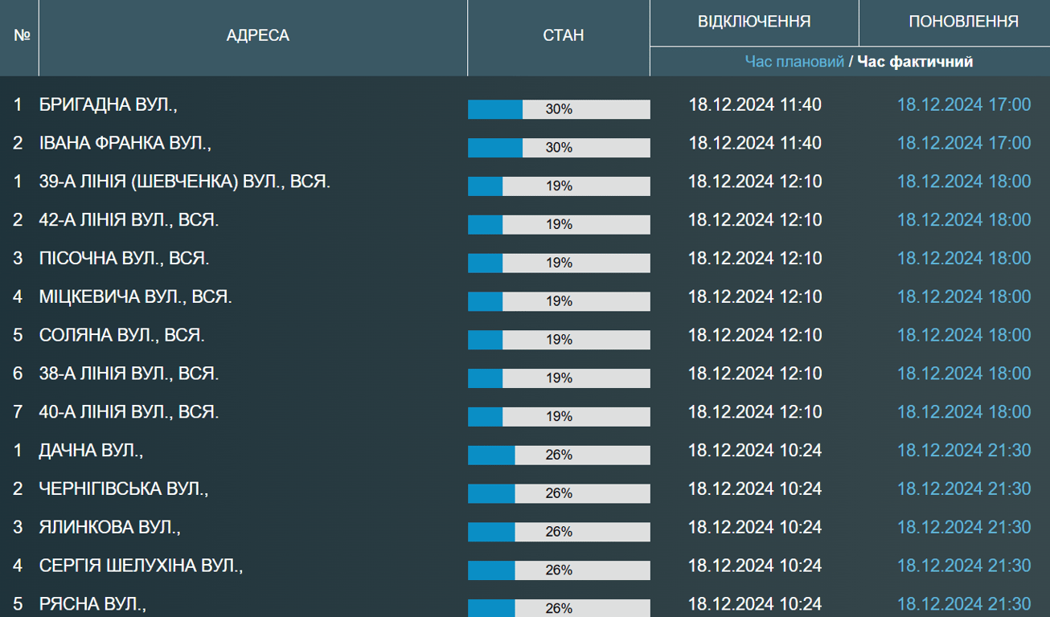This screenshot has width=1050, height=617.
Task: Click the № column header
Action: [22, 36]
